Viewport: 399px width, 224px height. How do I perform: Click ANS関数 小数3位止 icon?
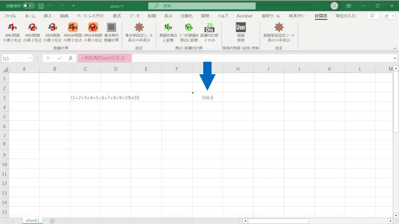[53, 28]
